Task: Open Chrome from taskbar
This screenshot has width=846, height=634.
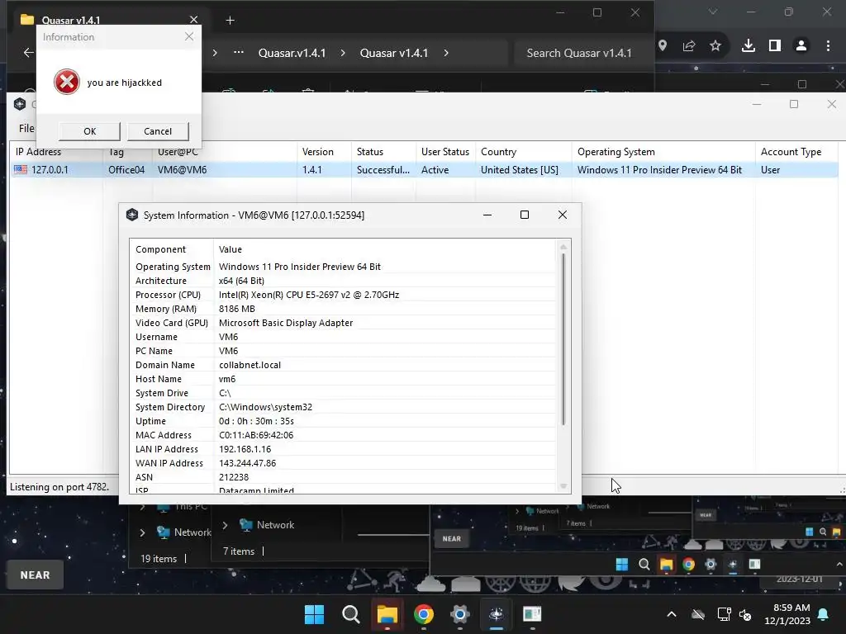Action: [x=424, y=614]
